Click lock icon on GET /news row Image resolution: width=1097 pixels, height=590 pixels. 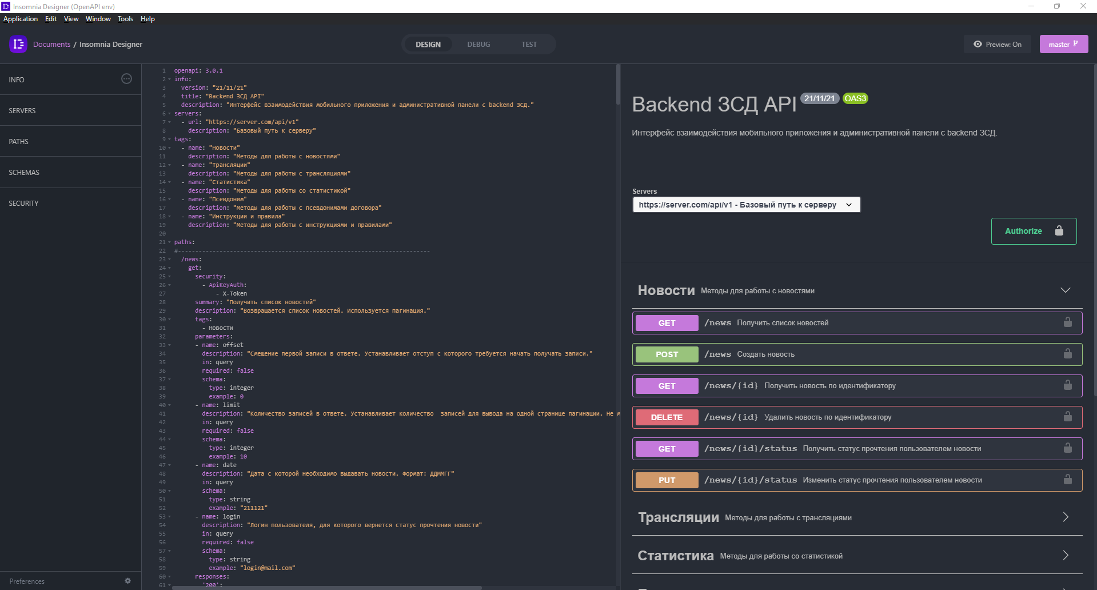(1067, 322)
